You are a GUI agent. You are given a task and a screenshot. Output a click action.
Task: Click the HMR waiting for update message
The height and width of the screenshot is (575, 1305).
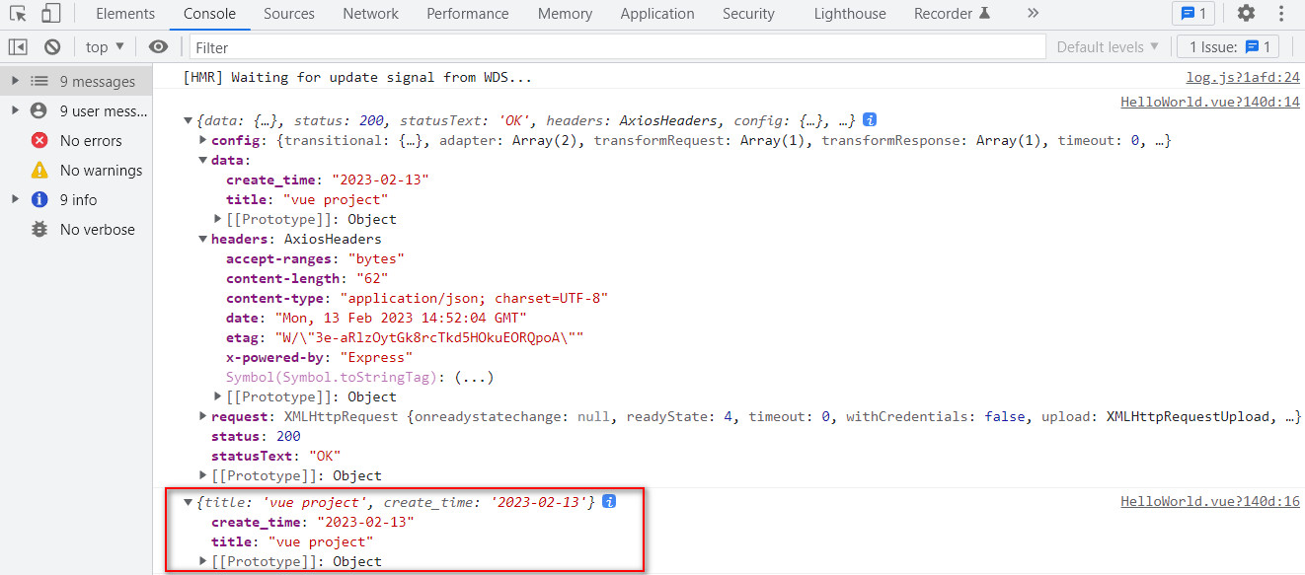(x=357, y=77)
